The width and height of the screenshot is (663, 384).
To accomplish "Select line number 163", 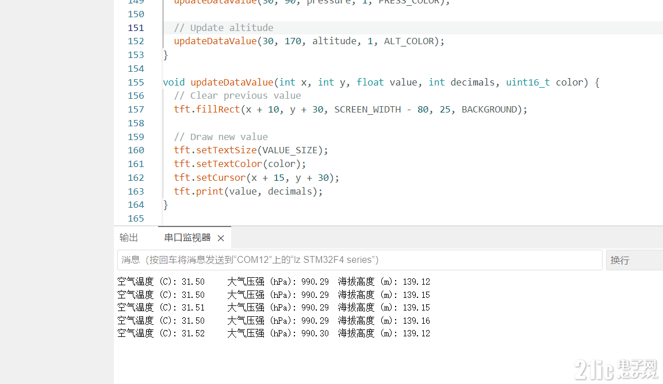I will tap(136, 192).
